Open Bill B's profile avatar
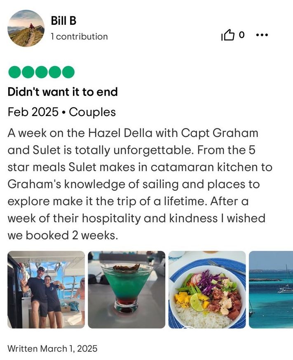Image resolution: width=293 pixels, height=360 pixels. [x=26, y=28]
